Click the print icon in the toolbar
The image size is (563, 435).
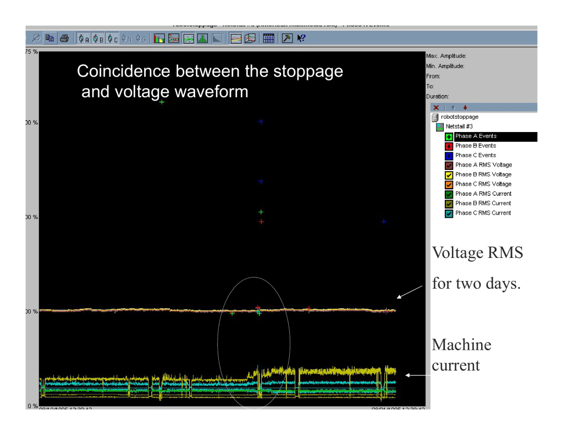pyautogui.click(x=64, y=38)
